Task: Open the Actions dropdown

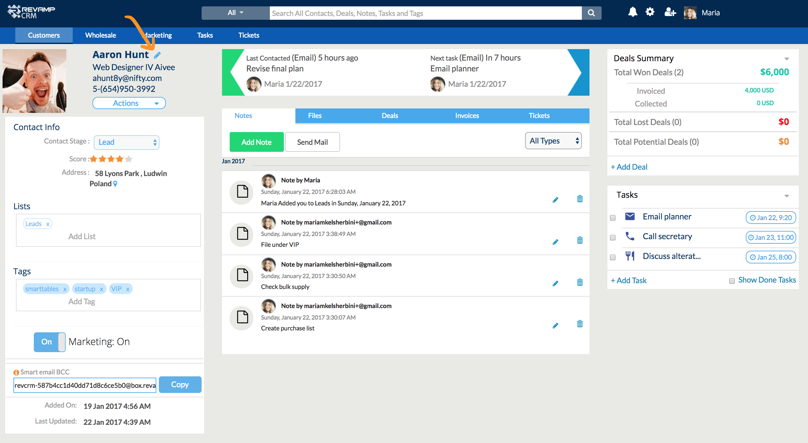Action: click(129, 103)
